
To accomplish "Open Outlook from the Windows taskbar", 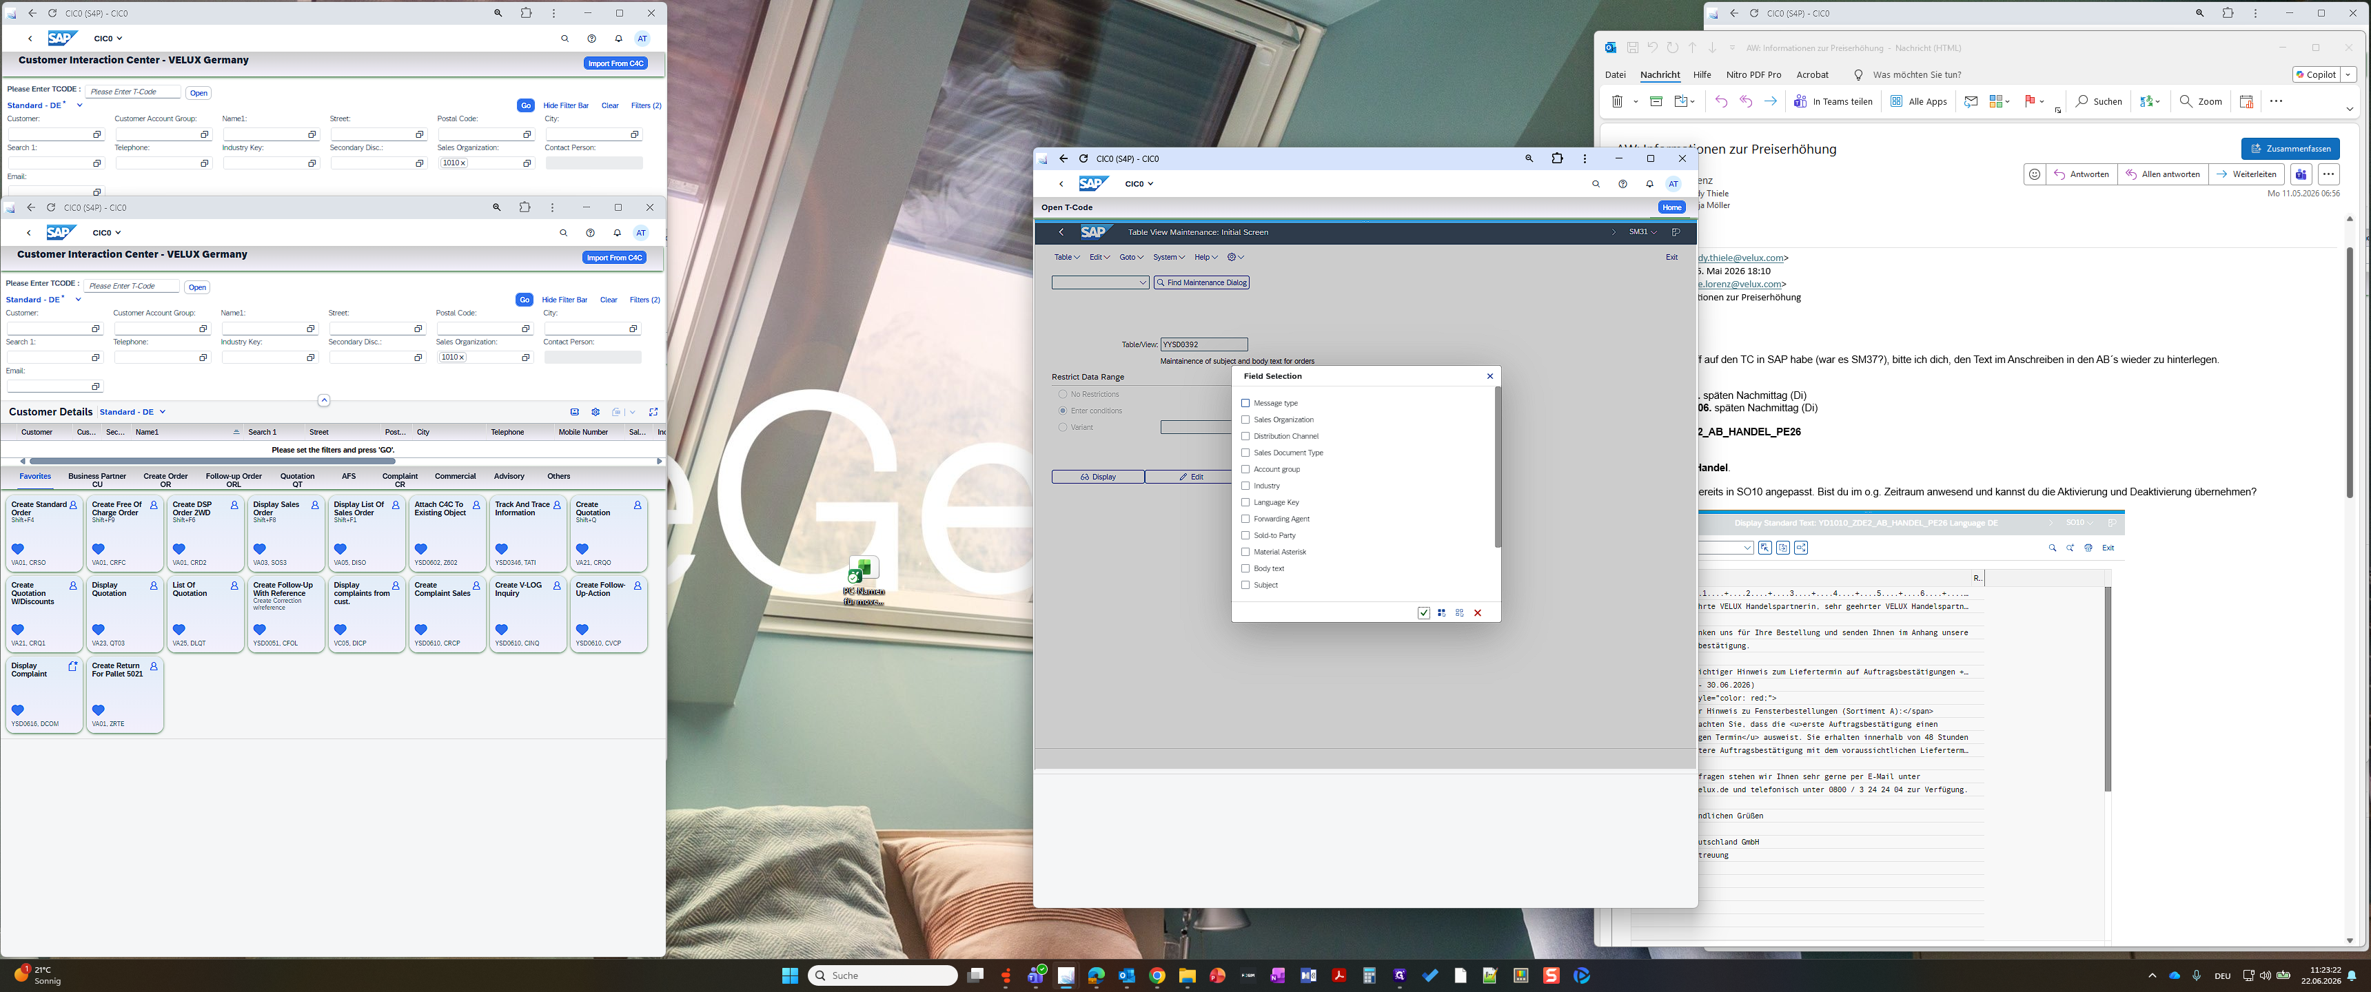I will pyautogui.click(x=1127, y=975).
